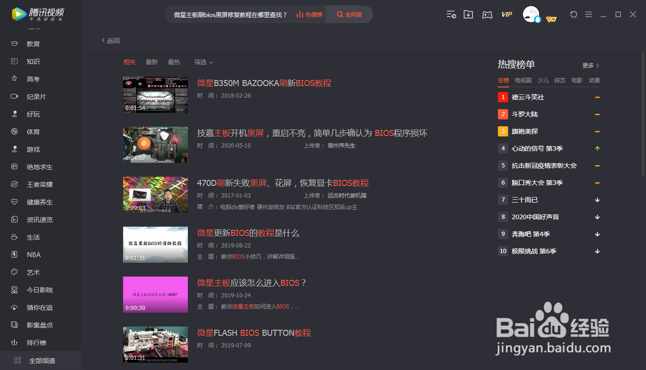The height and width of the screenshot is (370, 646).
Task: Open the downloads folder icon
Action: click(x=468, y=14)
